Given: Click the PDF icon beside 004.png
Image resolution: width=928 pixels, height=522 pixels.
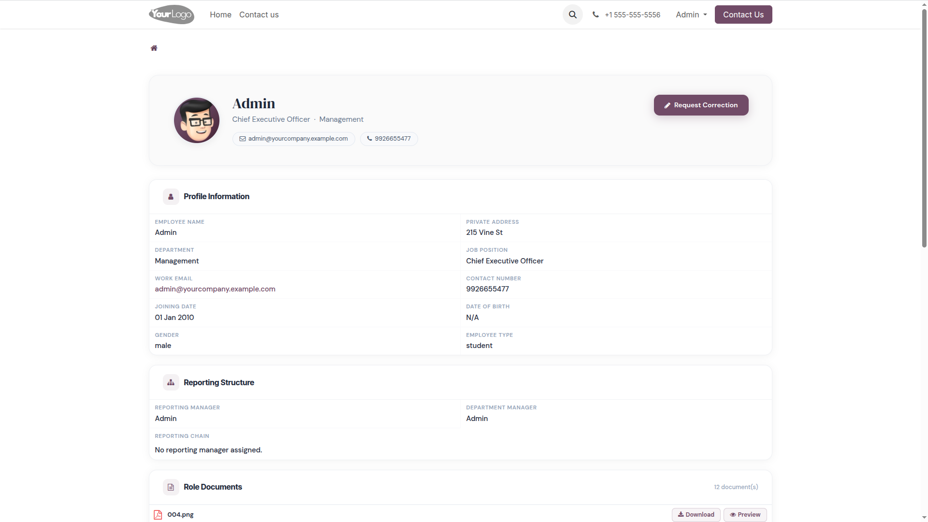Looking at the screenshot, I should tap(158, 515).
